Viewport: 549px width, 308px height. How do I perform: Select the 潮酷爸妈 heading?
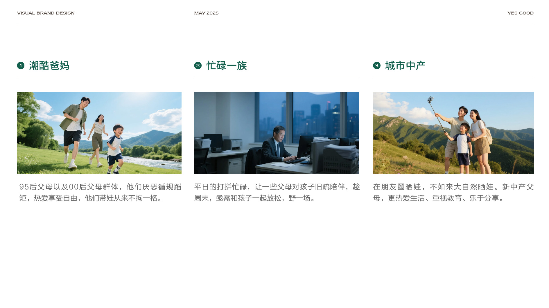pos(49,65)
